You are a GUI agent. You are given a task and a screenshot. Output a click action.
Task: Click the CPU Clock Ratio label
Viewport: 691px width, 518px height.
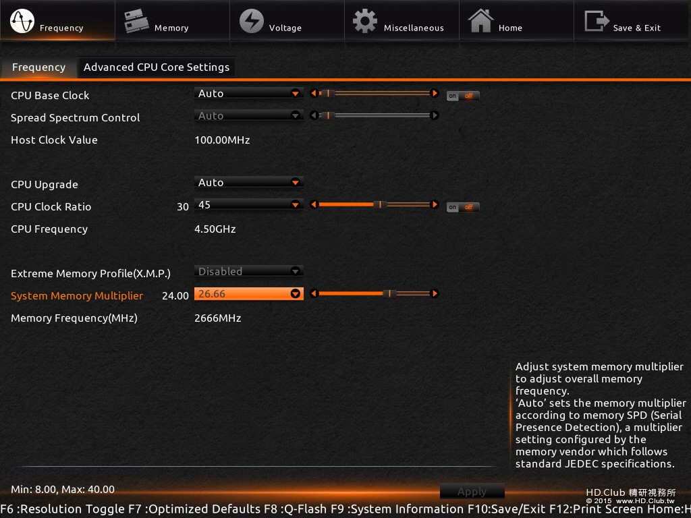51,206
